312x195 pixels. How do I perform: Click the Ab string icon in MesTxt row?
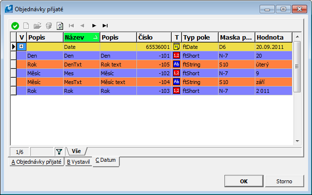pyautogui.click(x=177, y=82)
